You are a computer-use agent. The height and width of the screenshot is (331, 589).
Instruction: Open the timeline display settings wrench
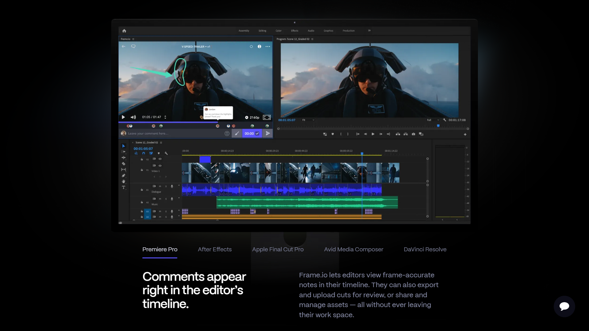(x=166, y=153)
